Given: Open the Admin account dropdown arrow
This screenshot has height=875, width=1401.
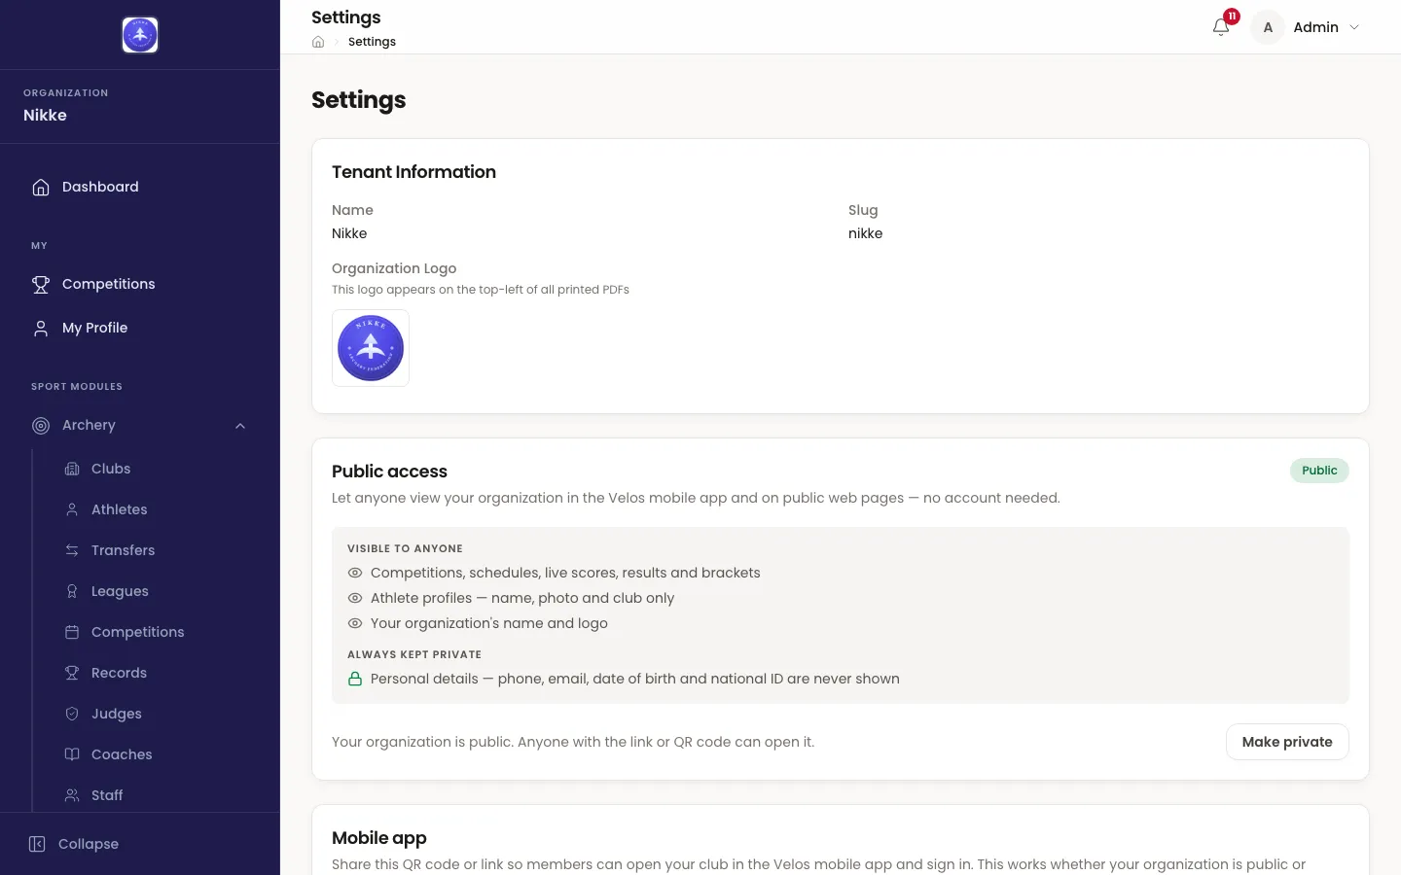Looking at the screenshot, I should [x=1354, y=27].
